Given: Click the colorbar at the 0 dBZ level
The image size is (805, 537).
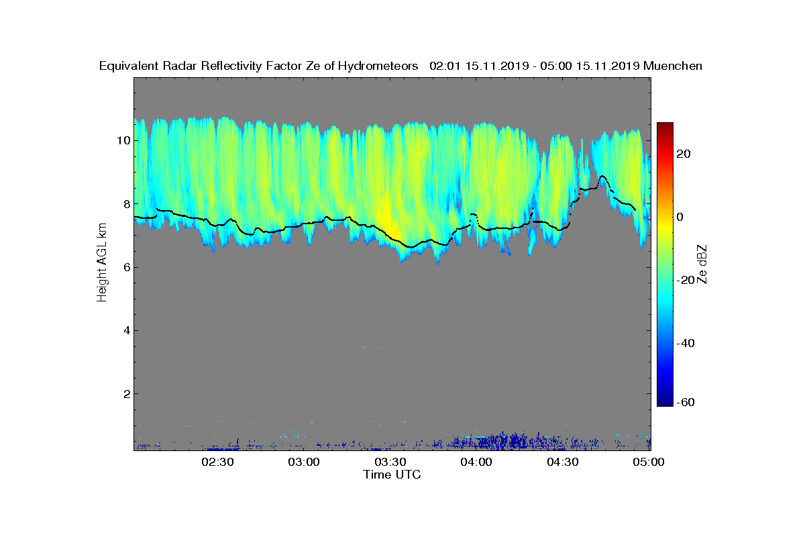Looking at the screenshot, I should point(665,217).
